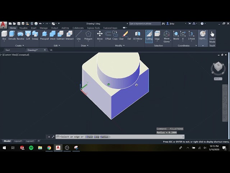Open the Help dropdown arrow
Image resolution: width=230 pixels, height=173 pixels.
point(205,23)
